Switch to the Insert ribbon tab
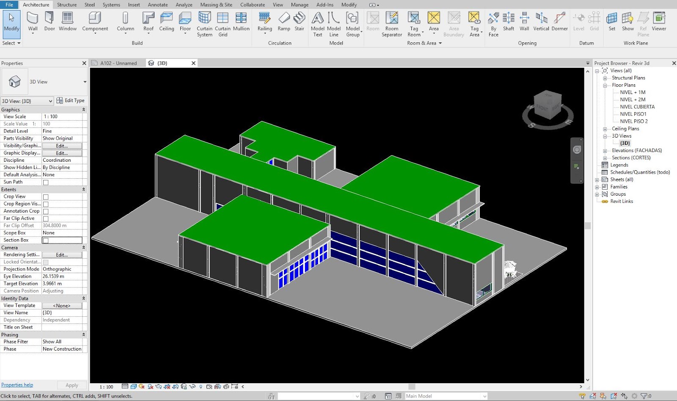Image resolution: width=677 pixels, height=401 pixels. point(134,5)
